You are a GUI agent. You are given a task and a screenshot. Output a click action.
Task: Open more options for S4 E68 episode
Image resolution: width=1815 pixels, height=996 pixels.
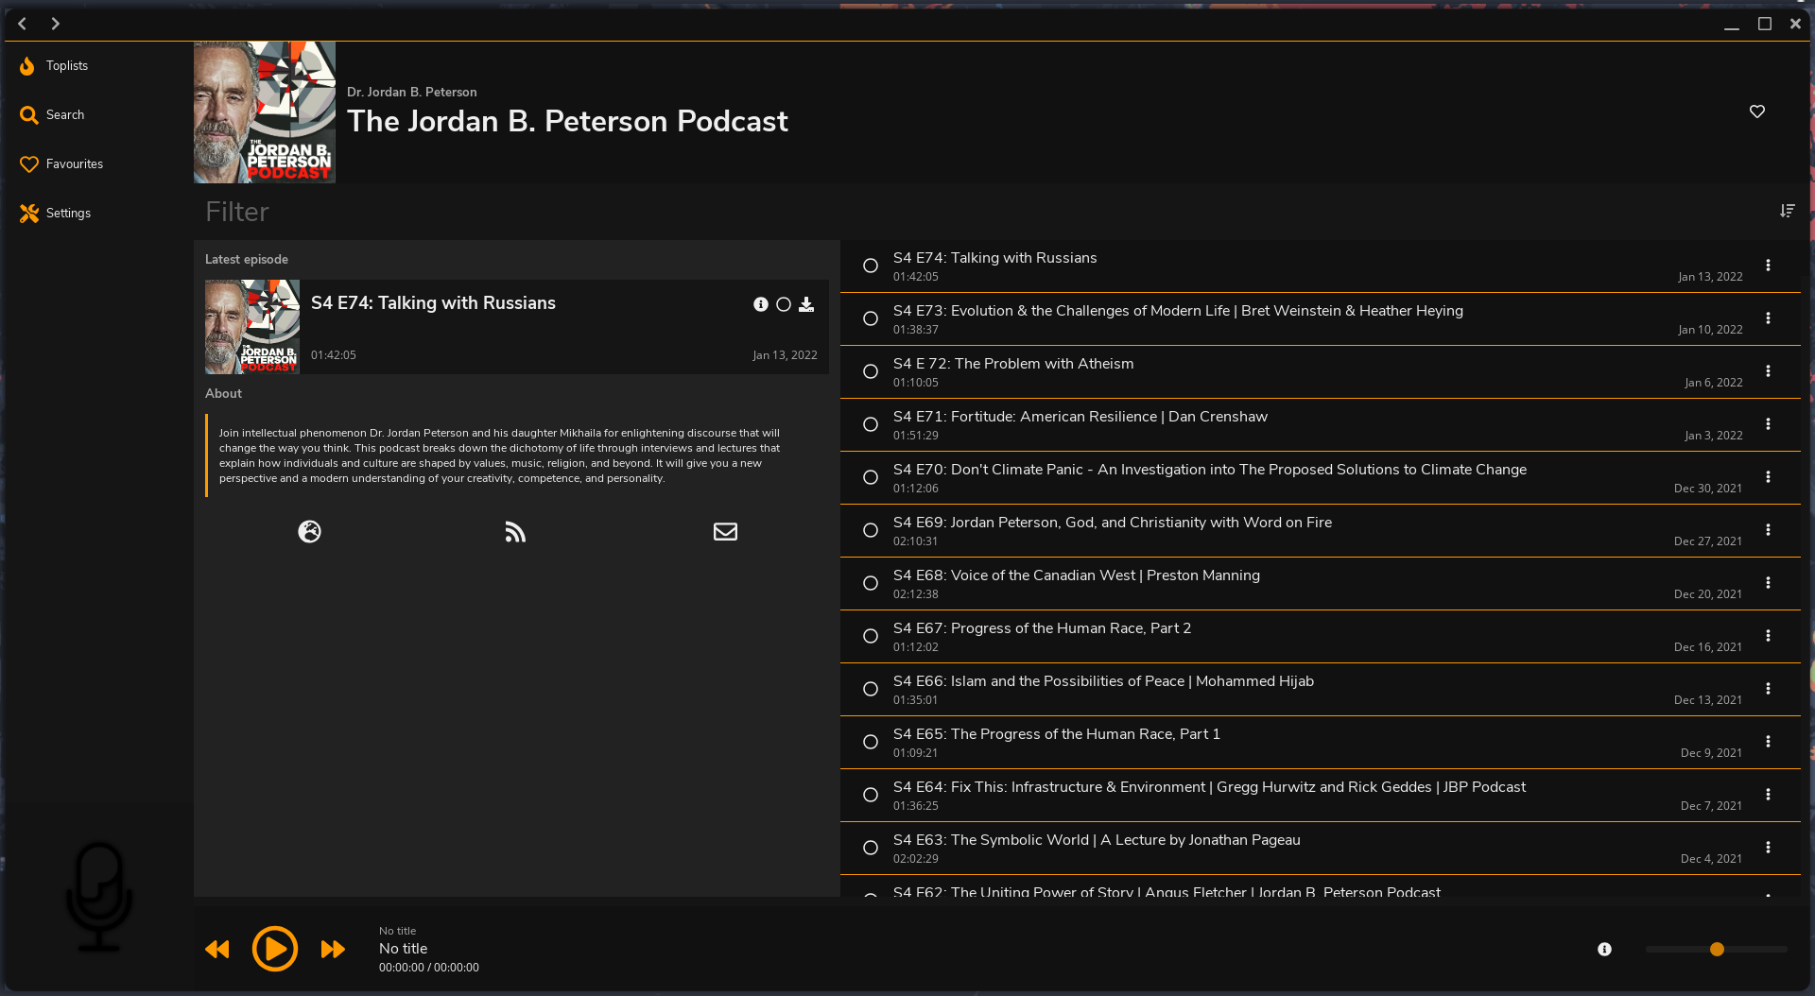[x=1768, y=583]
